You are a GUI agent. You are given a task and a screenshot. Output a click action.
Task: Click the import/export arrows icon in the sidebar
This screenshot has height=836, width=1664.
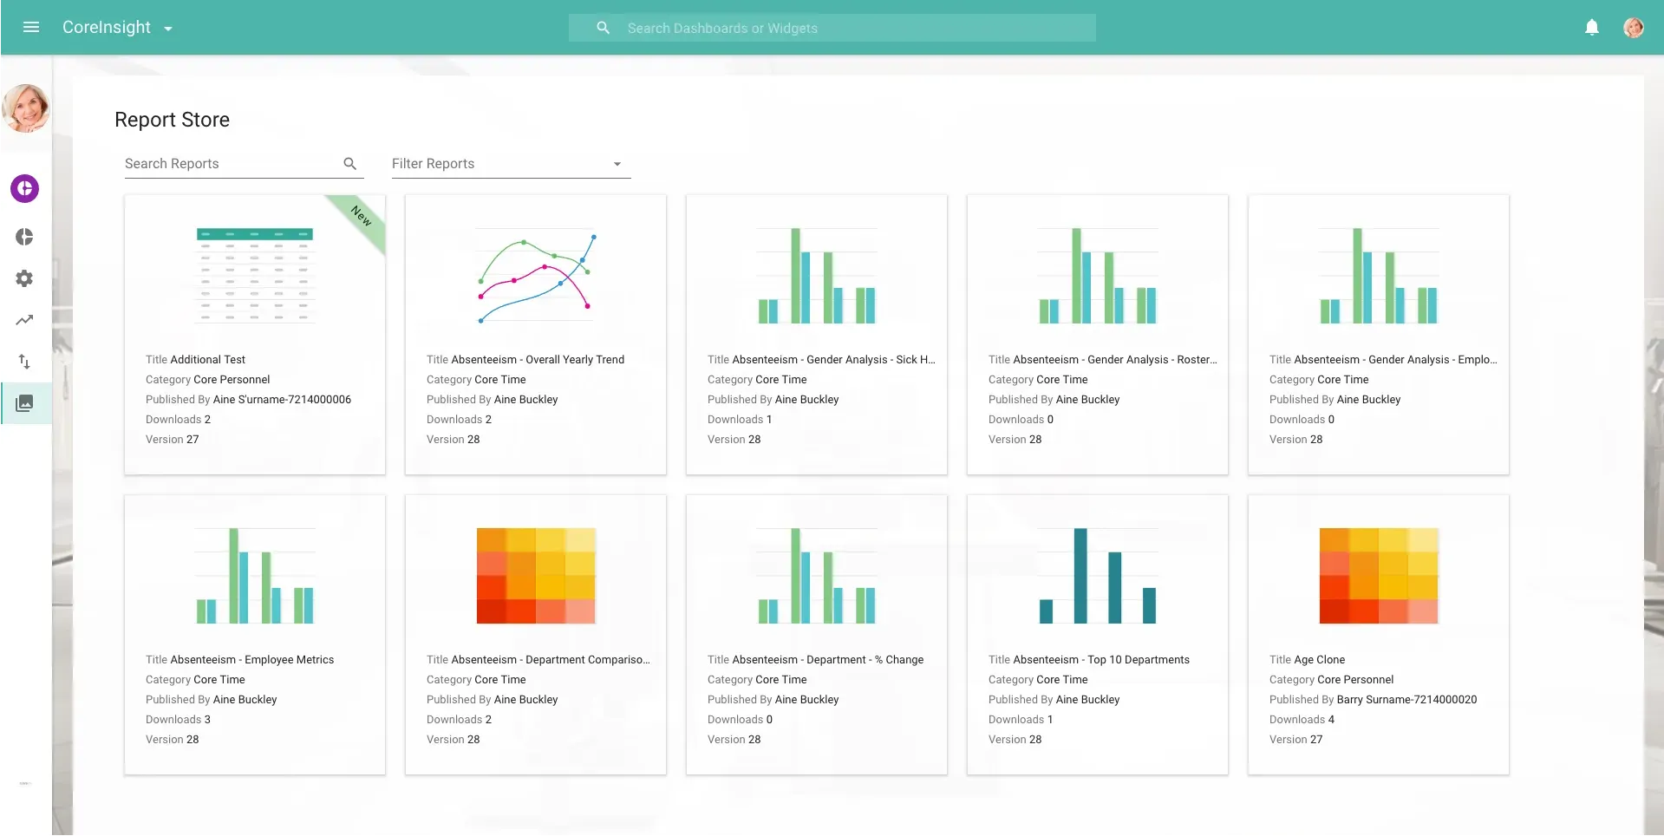click(x=24, y=362)
